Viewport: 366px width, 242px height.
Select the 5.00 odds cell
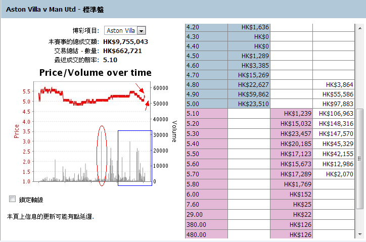(206, 104)
